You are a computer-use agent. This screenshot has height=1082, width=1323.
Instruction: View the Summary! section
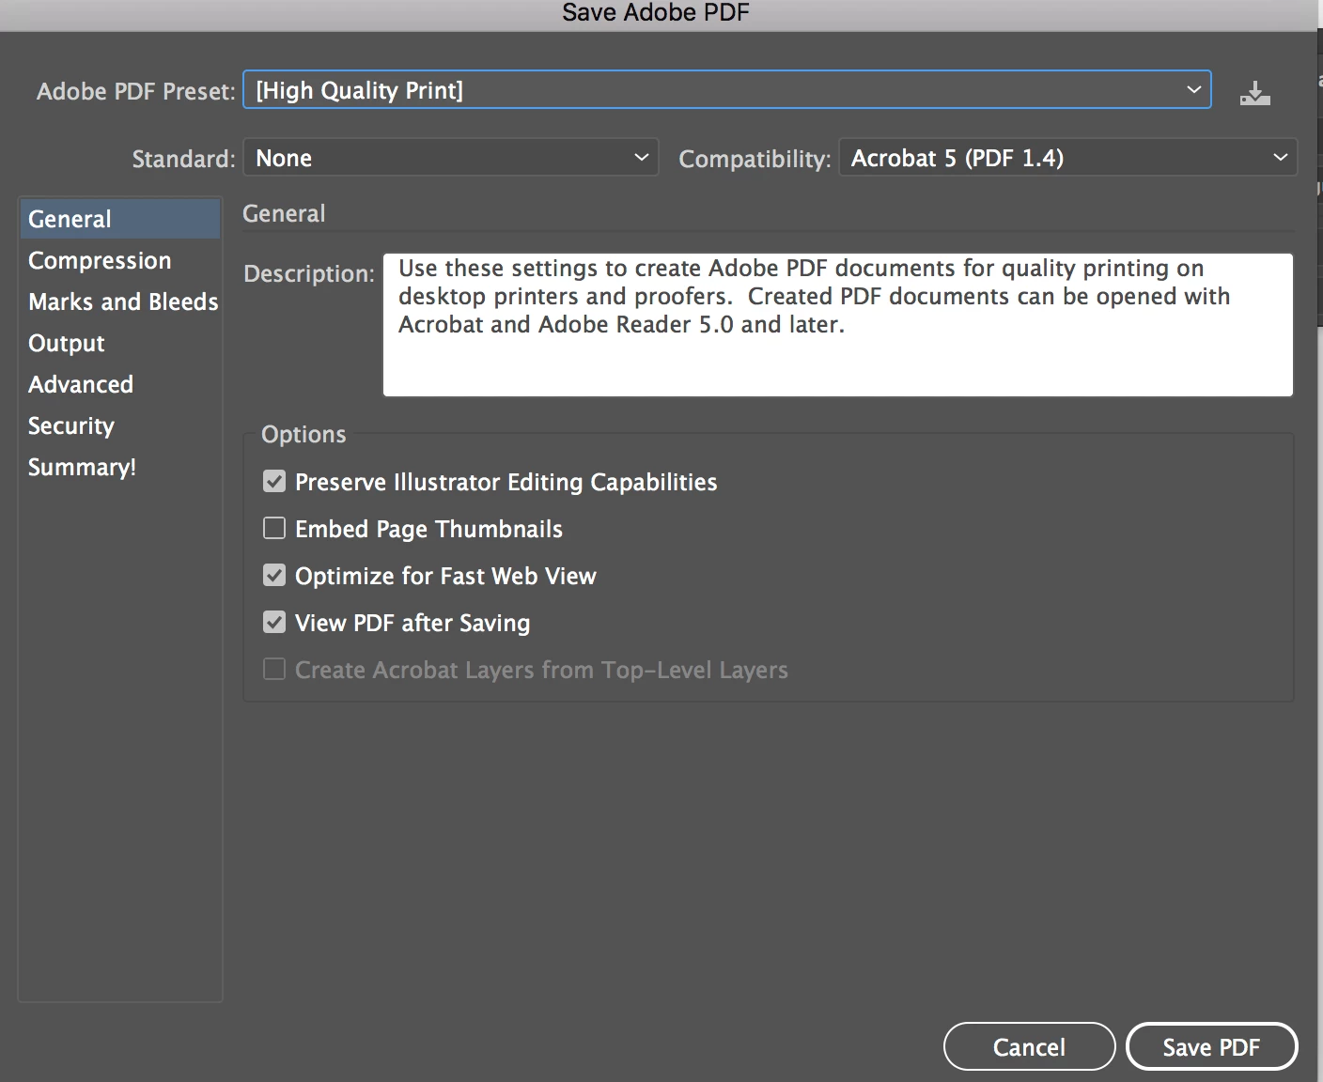[119, 467]
